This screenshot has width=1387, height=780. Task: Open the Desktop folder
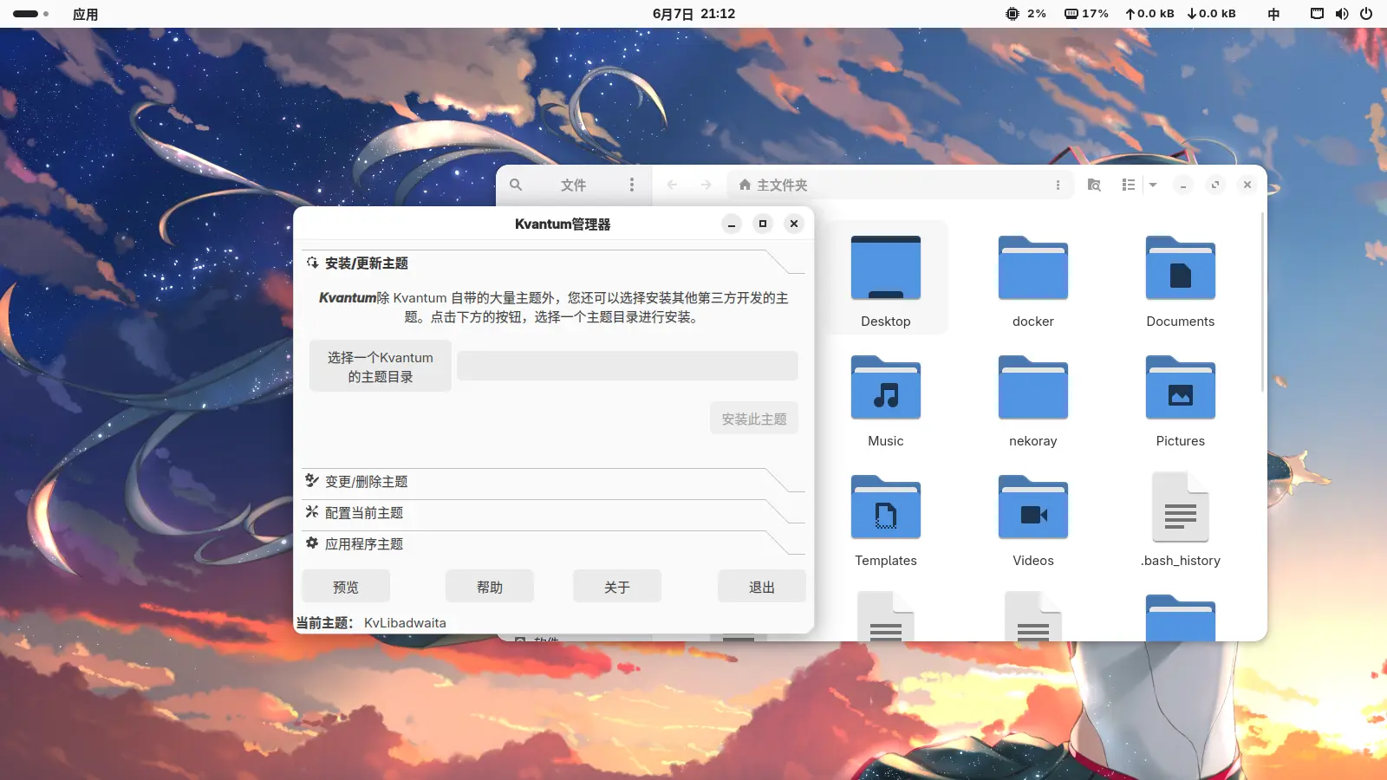pyautogui.click(x=886, y=279)
